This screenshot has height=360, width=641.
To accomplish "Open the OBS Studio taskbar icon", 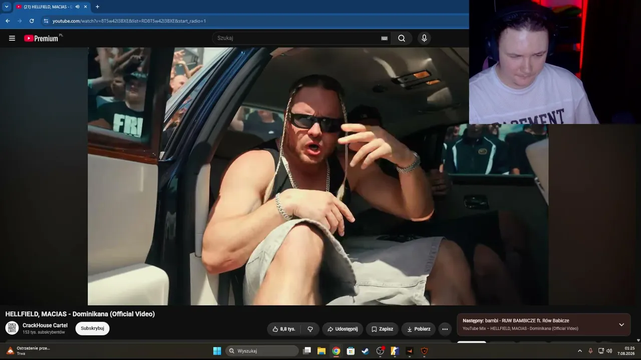I will coord(380,351).
